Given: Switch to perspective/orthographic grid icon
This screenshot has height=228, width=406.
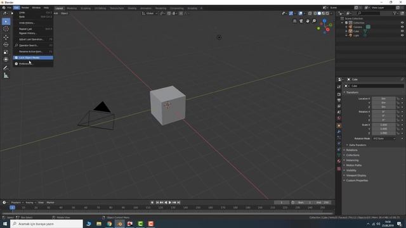Looking at the screenshot, I should (x=294, y=21).
